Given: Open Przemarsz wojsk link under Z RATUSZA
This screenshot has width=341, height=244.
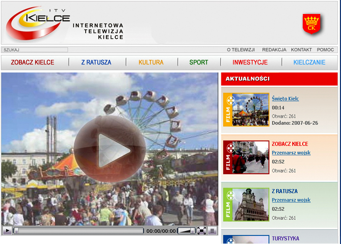Looking at the screenshot, I should (291, 200).
